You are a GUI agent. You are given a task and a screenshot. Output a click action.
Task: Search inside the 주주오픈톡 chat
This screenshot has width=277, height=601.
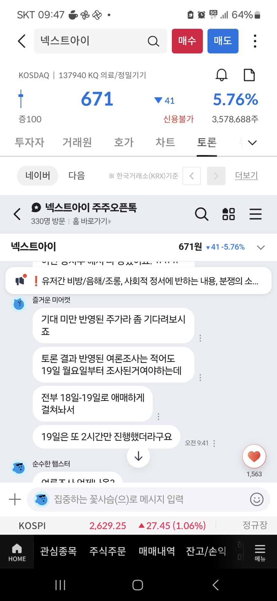(202, 214)
